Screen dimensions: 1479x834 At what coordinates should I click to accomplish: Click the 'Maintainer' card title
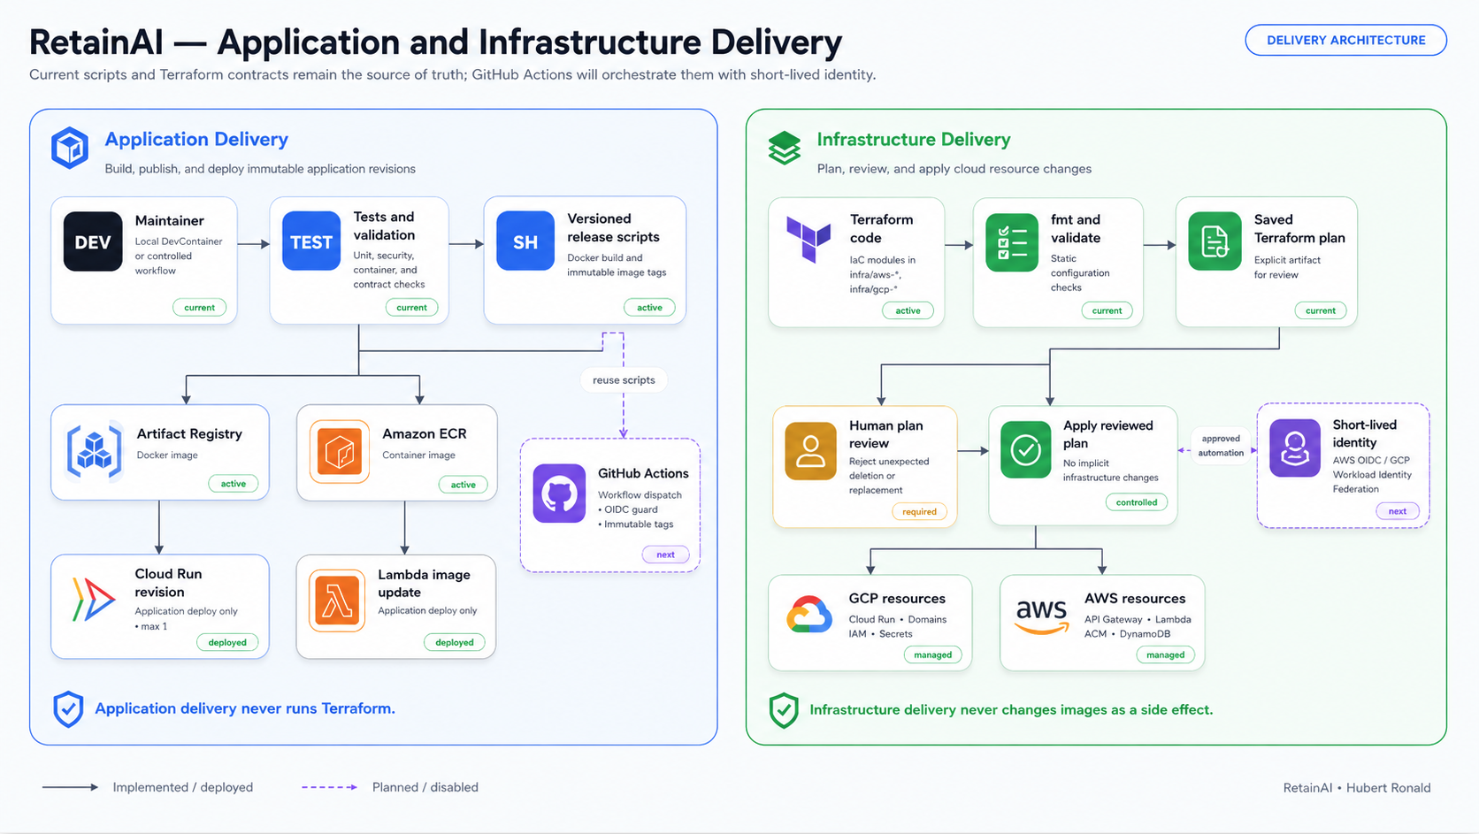(169, 220)
